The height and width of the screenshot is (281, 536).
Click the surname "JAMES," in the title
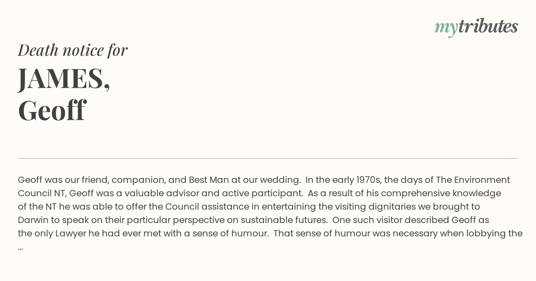[x=64, y=79]
